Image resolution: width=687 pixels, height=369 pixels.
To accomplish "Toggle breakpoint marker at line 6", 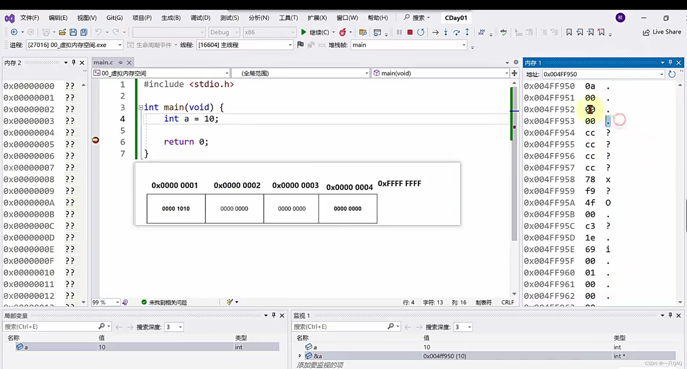I will [95, 140].
